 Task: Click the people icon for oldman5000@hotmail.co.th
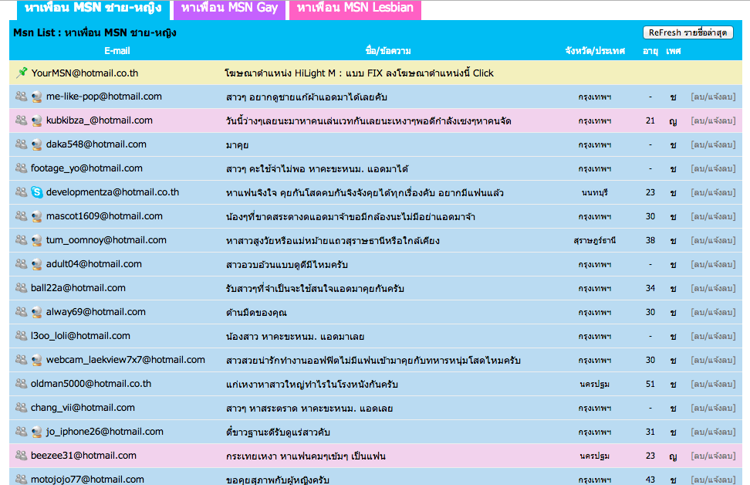(21, 384)
